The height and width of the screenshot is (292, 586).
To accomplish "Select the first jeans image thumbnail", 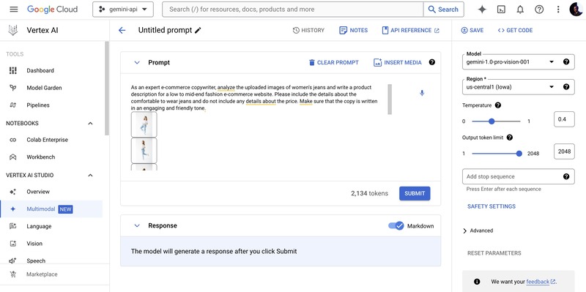I will tap(144, 124).
